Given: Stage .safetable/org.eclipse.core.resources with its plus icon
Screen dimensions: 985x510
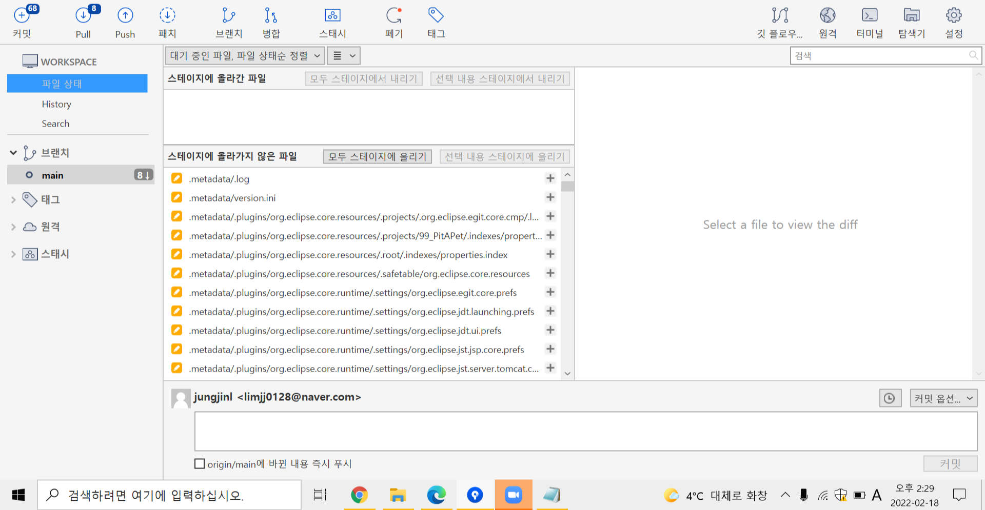Looking at the screenshot, I should (x=550, y=273).
